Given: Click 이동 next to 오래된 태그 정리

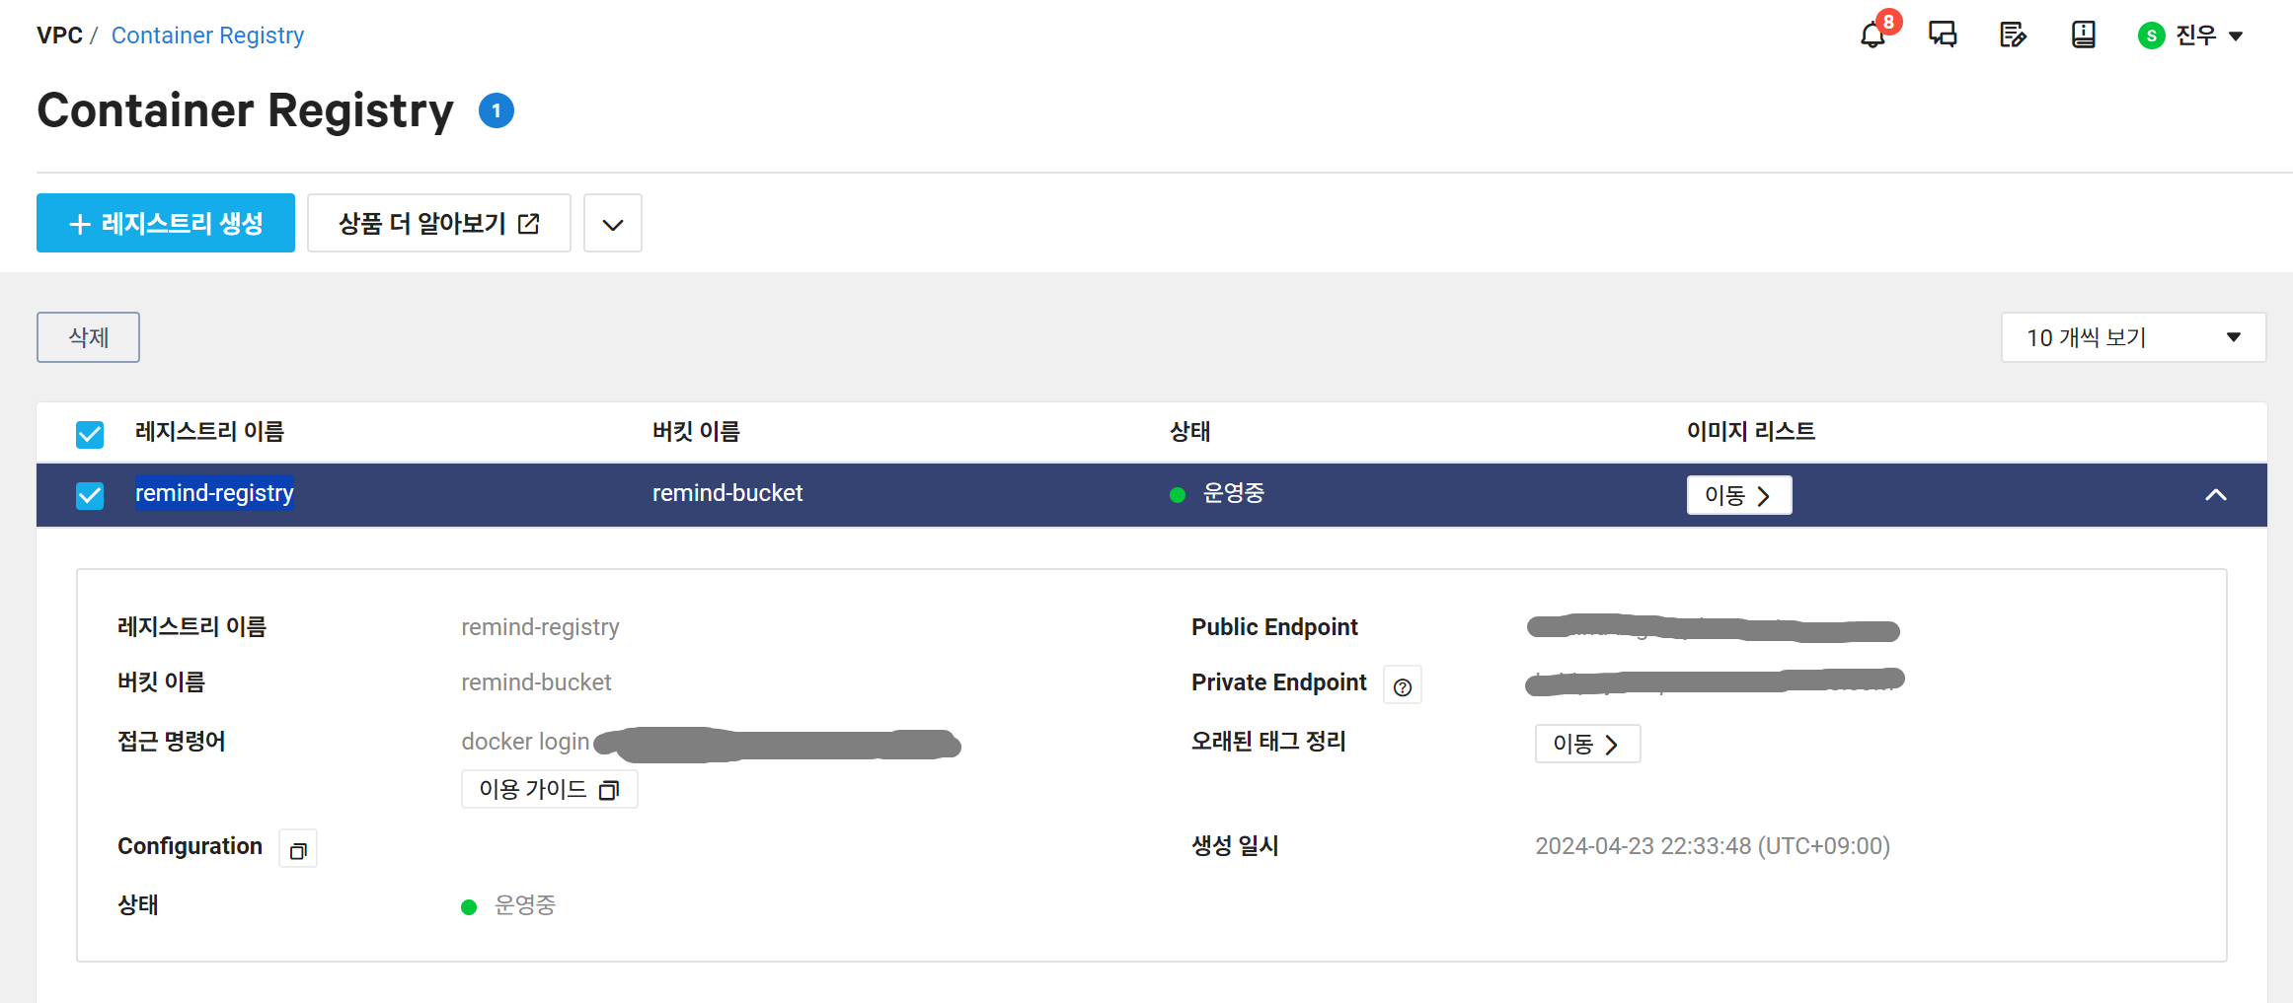Looking at the screenshot, I should point(1586,744).
